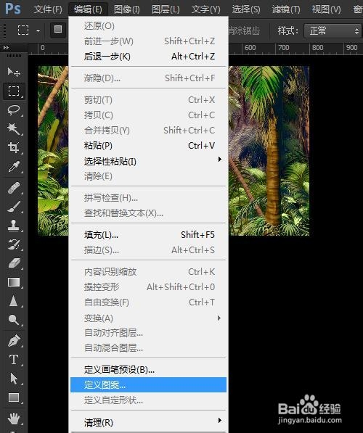
Task: Click the marquee tool preset icon in options bar
Action: (x=23, y=30)
